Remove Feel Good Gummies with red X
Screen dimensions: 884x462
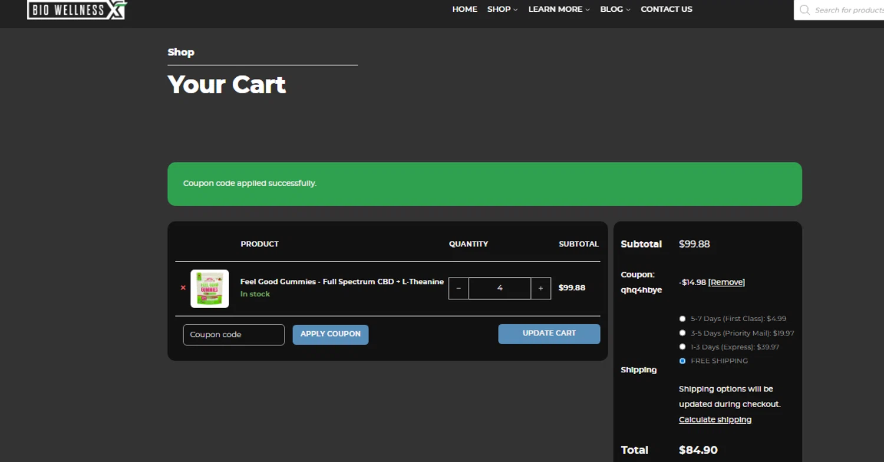click(x=183, y=288)
